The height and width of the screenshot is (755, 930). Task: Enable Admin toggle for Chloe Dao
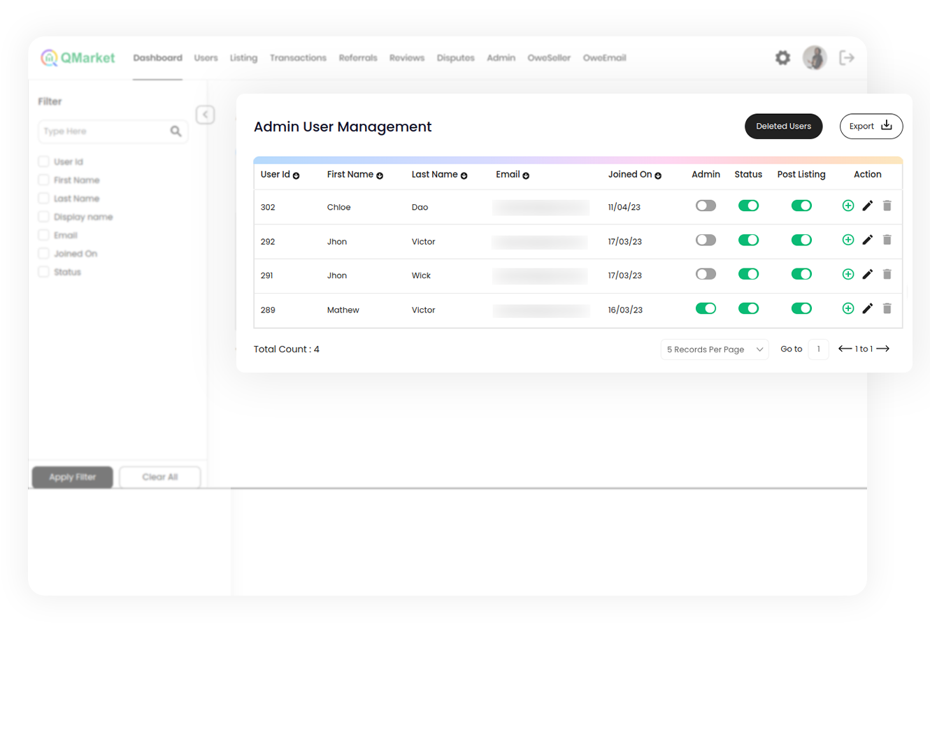[706, 206]
